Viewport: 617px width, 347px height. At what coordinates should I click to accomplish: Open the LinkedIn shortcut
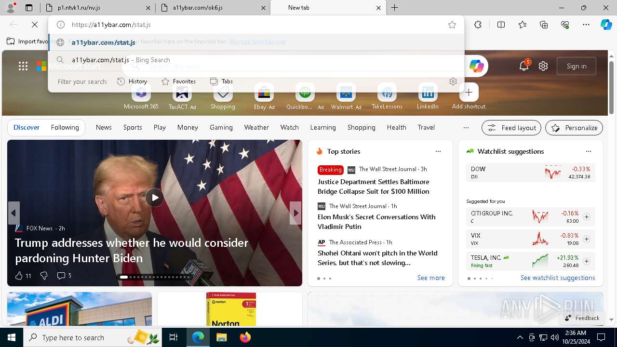click(428, 96)
